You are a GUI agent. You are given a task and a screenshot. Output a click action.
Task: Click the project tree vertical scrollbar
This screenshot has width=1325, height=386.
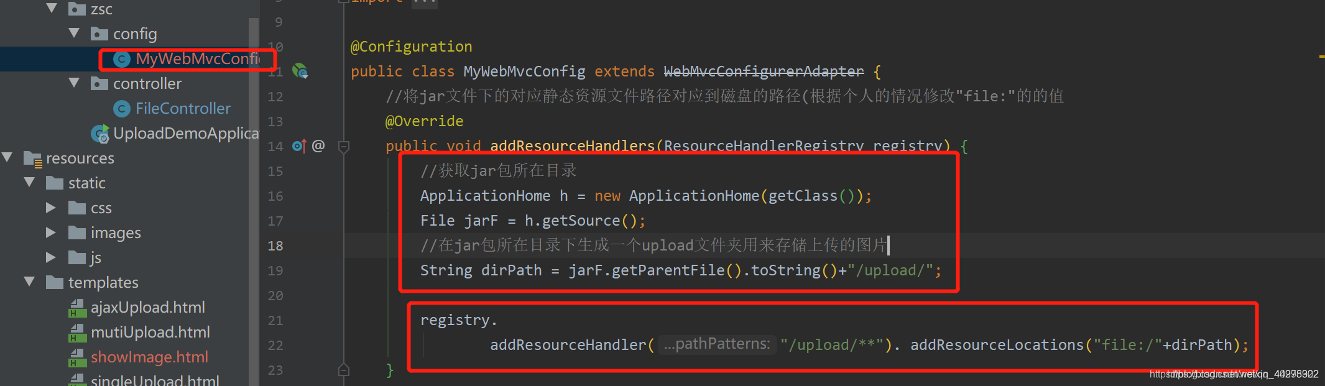coord(253,202)
